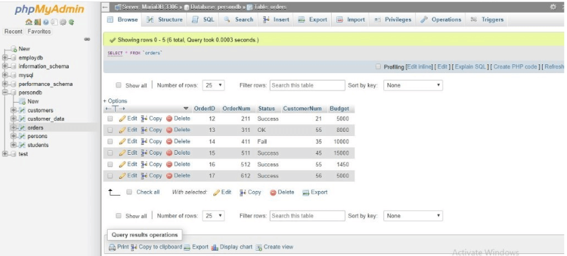Select the customer_data table in tree
This screenshot has width=567, height=256.
[46, 119]
